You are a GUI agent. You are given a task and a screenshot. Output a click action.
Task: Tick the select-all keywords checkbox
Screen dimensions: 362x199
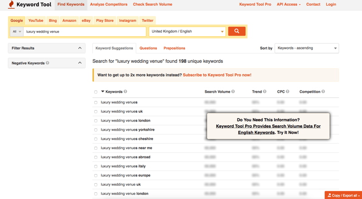[96, 92]
